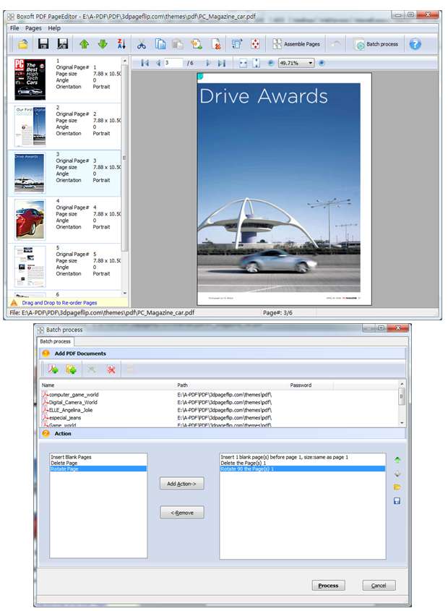Select ELLE_Angelina_Jolie in file list
The height and width of the screenshot is (611, 448).
coord(71,410)
